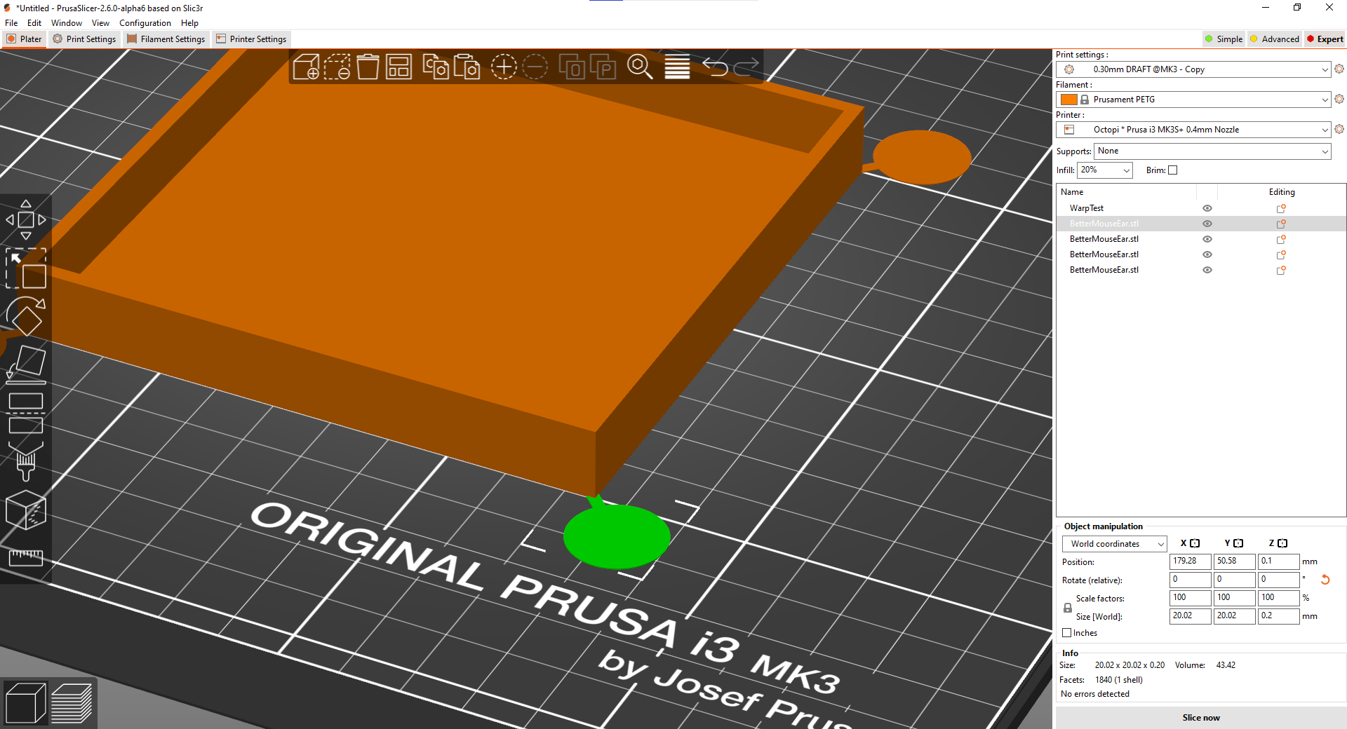Click the Redo arrow icon

pos(746,67)
